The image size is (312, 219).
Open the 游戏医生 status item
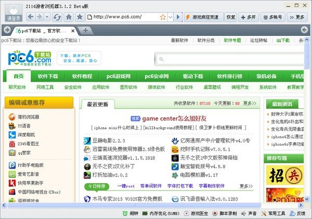click(196, 213)
